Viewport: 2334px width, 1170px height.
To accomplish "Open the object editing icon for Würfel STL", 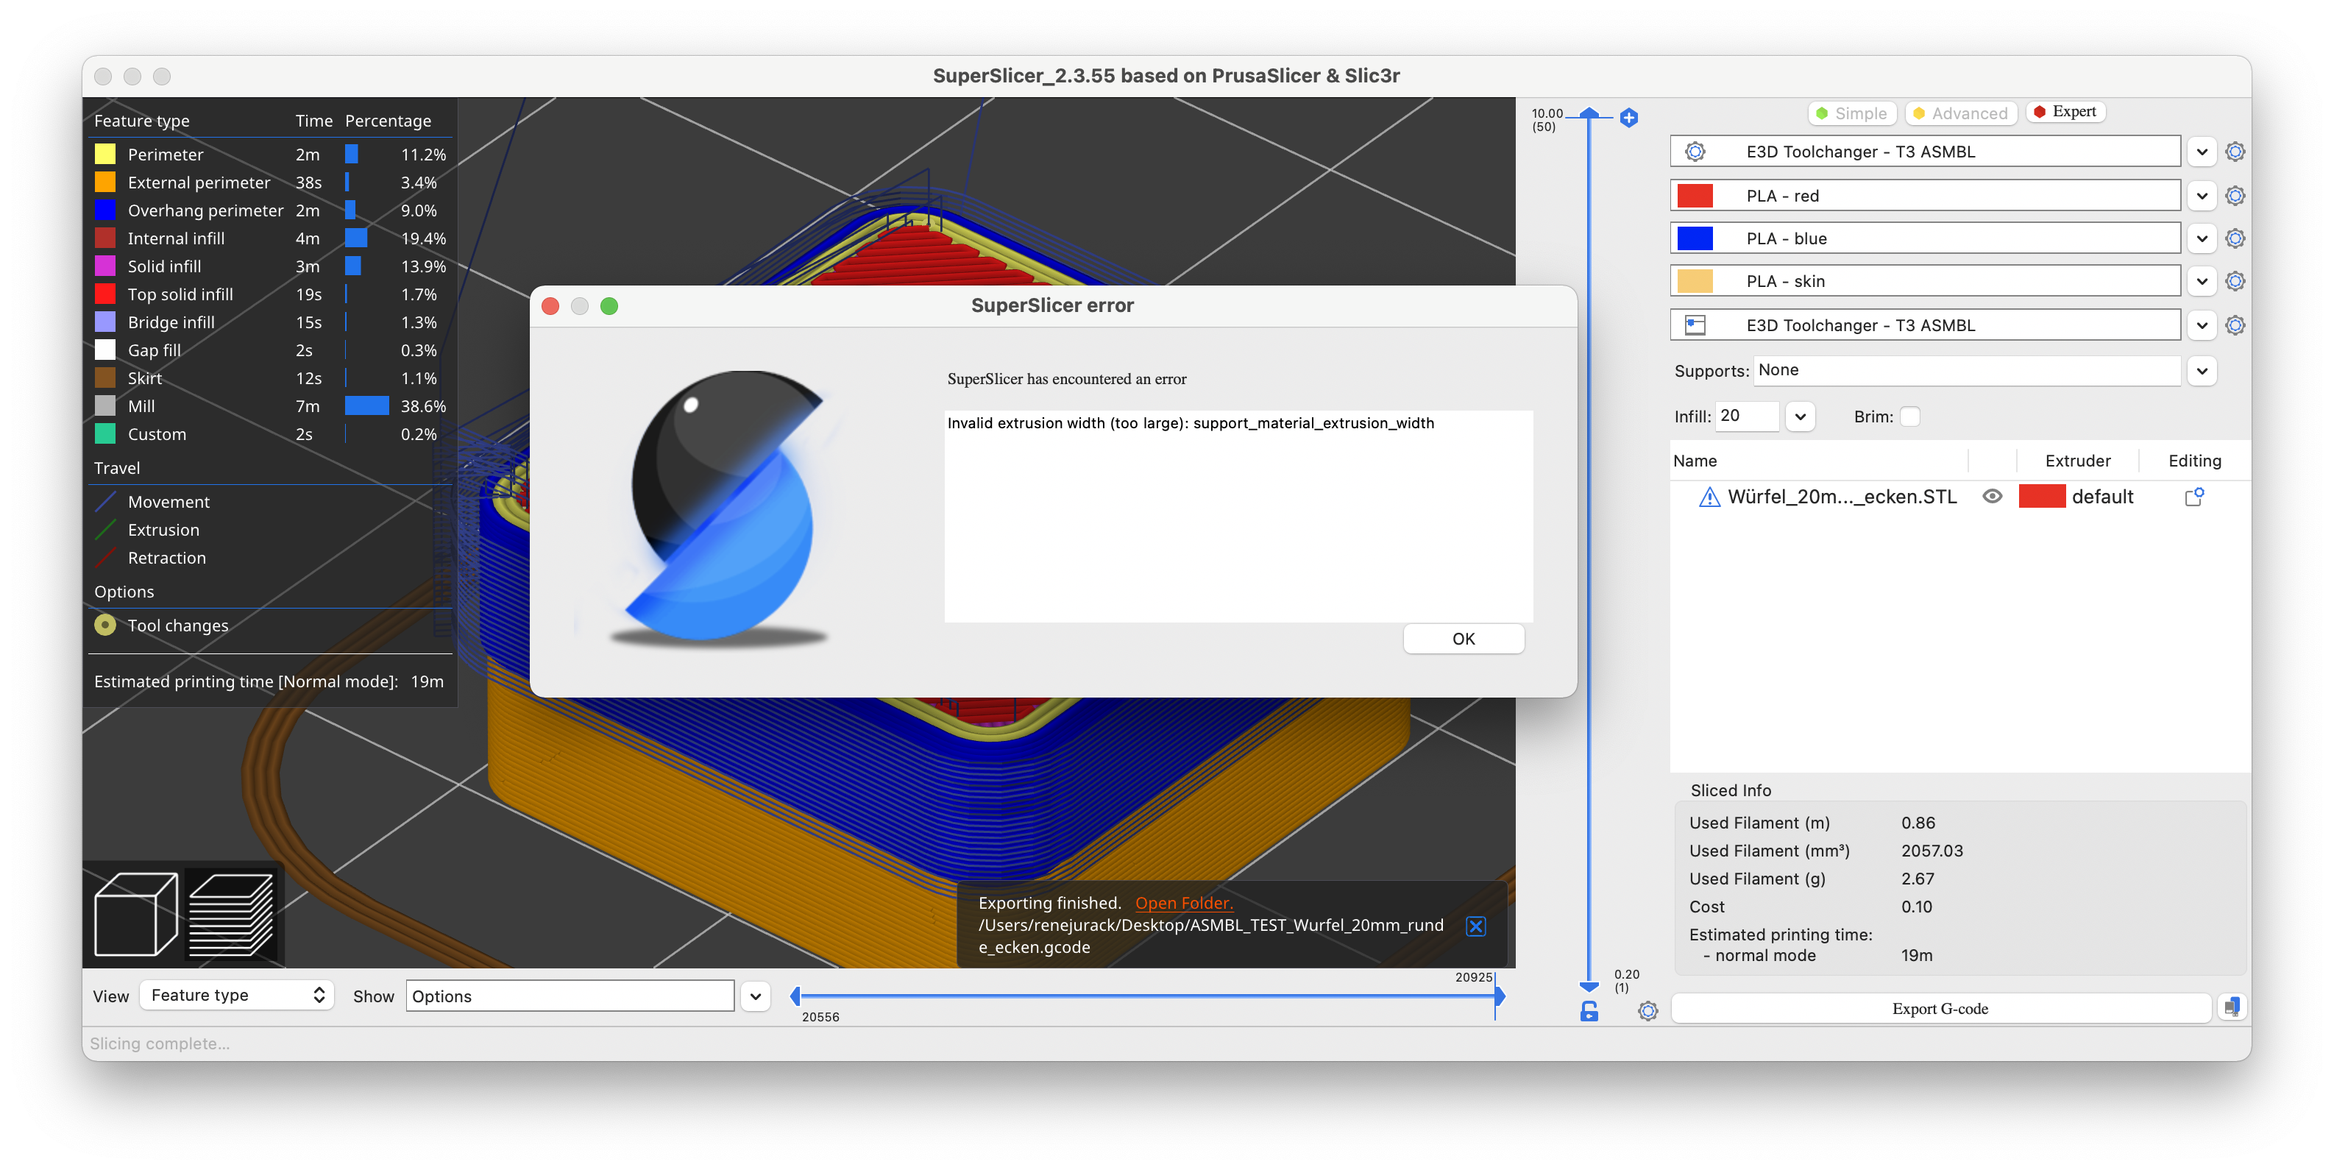I will point(2194,497).
